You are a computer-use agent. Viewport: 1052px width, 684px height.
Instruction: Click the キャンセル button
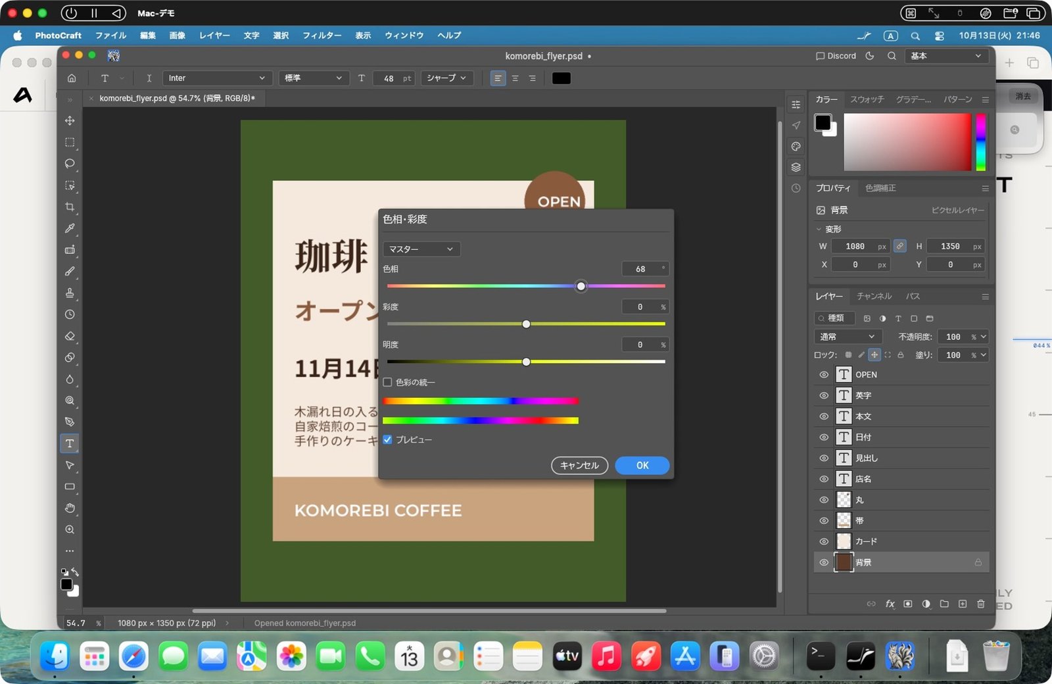point(579,466)
